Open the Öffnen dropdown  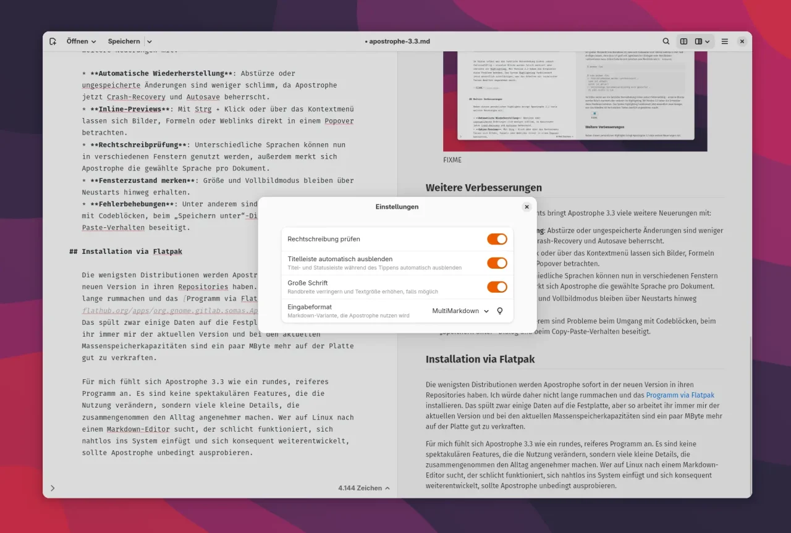[81, 41]
